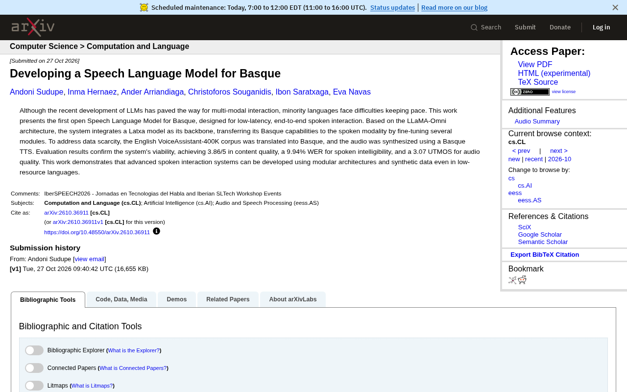Open the CC Zero license badge

(530, 92)
